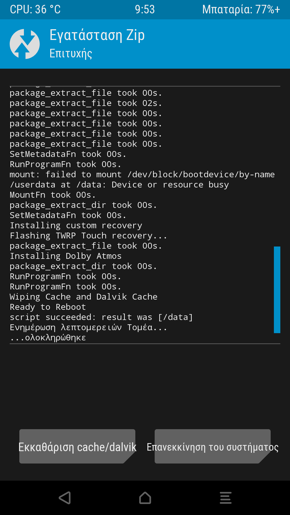Viewport: 290px width, 515px height.
Task: Tap the 'Flashing TWRP Touch recovery' line
Action: pos(88,236)
